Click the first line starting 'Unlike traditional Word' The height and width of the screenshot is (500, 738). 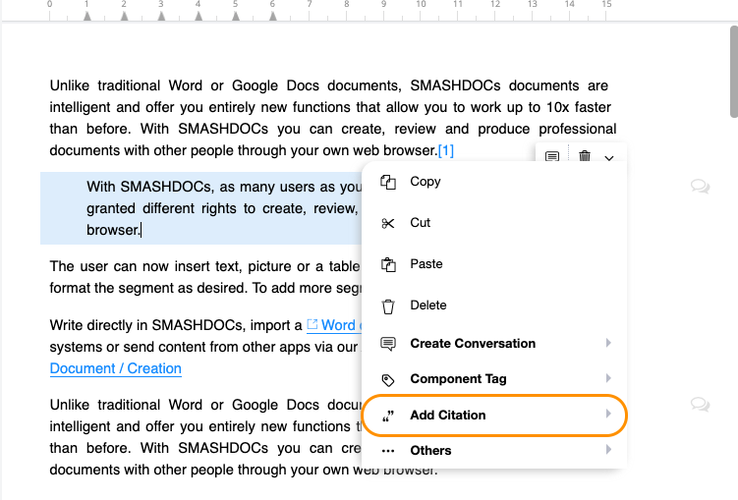click(329, 85)
